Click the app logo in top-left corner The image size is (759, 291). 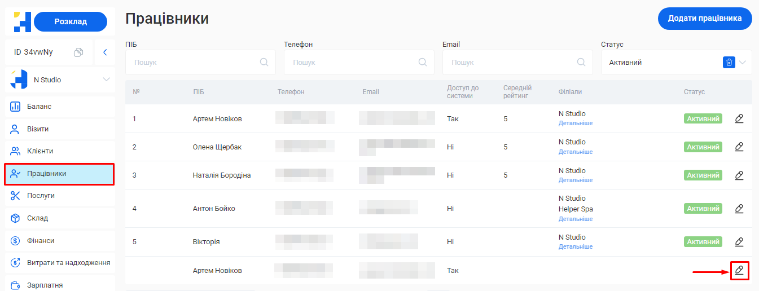tap(22, 21)
